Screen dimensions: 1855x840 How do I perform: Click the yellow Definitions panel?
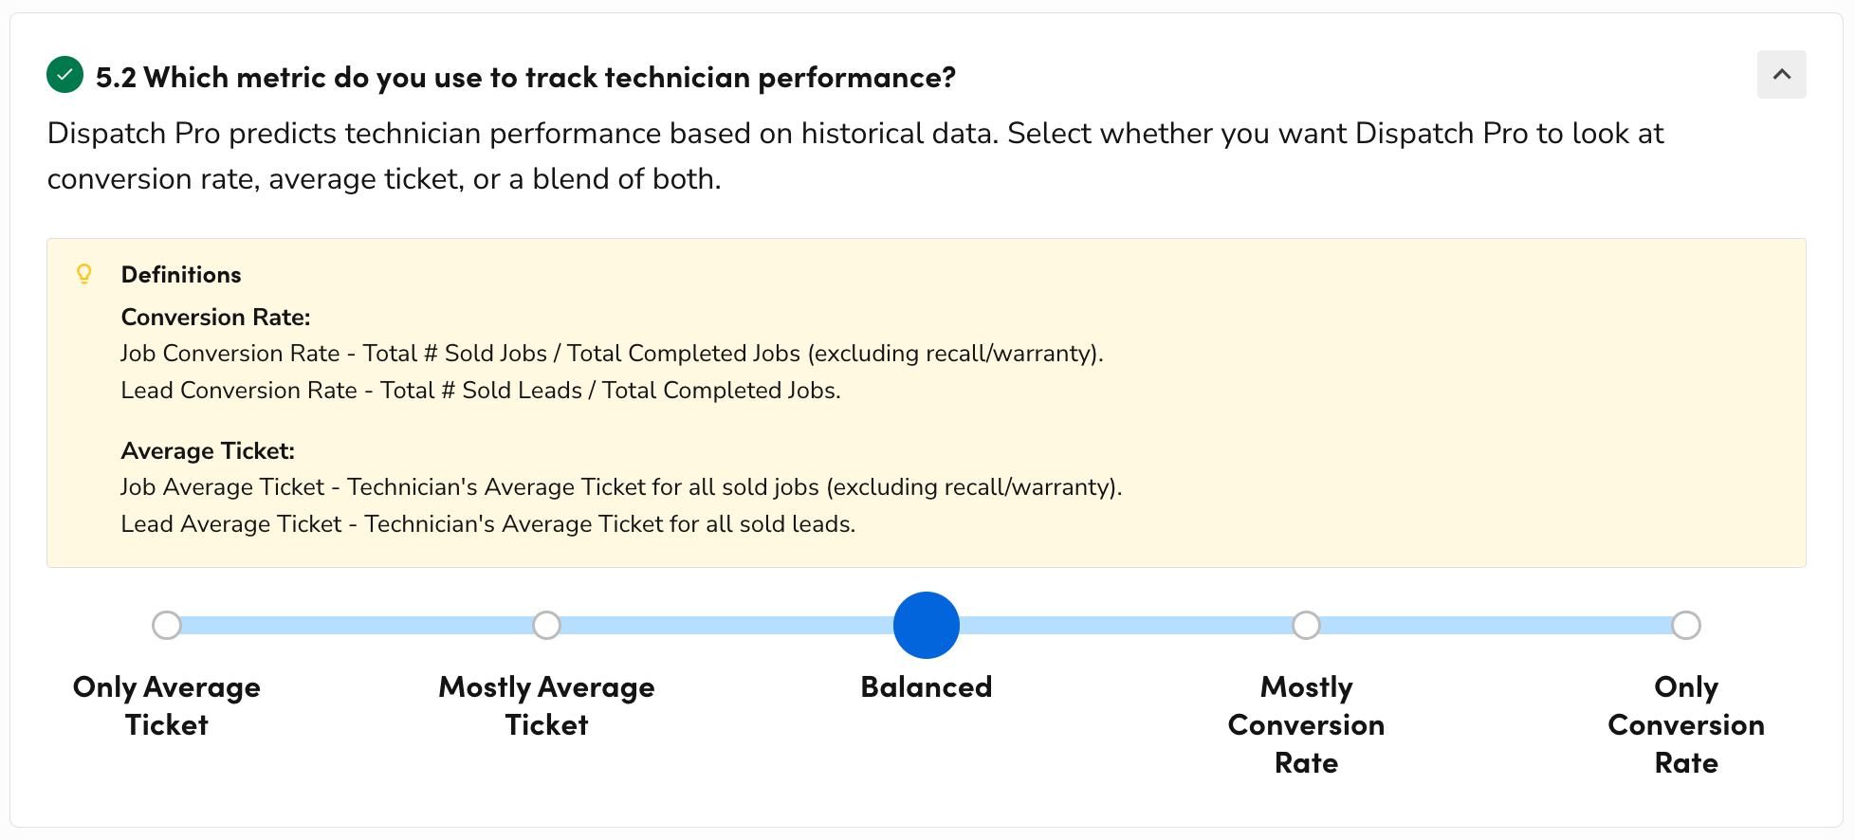click(926, 403)
